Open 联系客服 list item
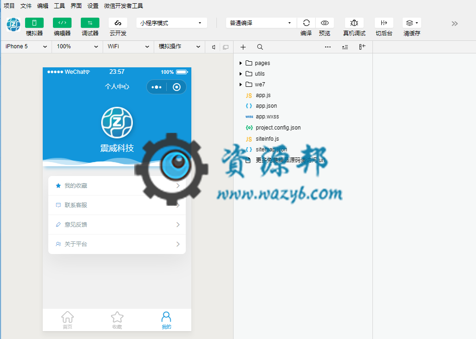This screenshot has height=339, width=476. coord(117,205)
